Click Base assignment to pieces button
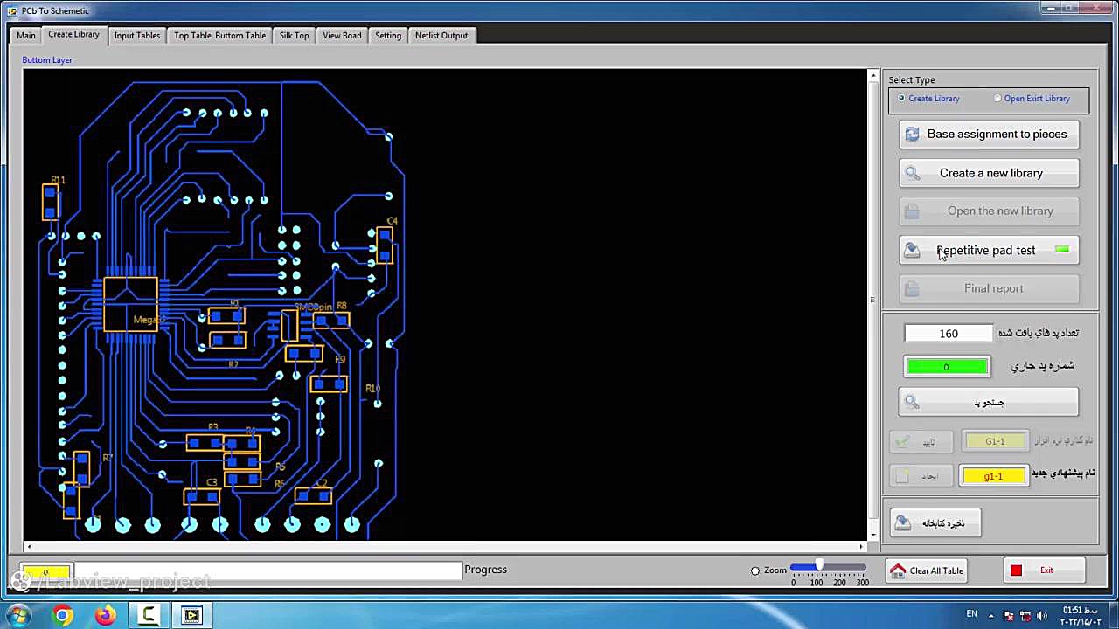The image size is (1119, 629). pyautogui.click(x=989, y=135)
